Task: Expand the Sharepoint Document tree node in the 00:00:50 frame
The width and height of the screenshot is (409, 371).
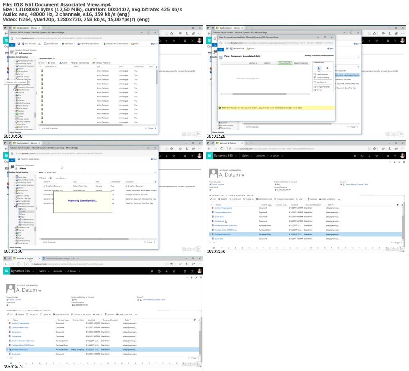Action: [x=14, y=87]
